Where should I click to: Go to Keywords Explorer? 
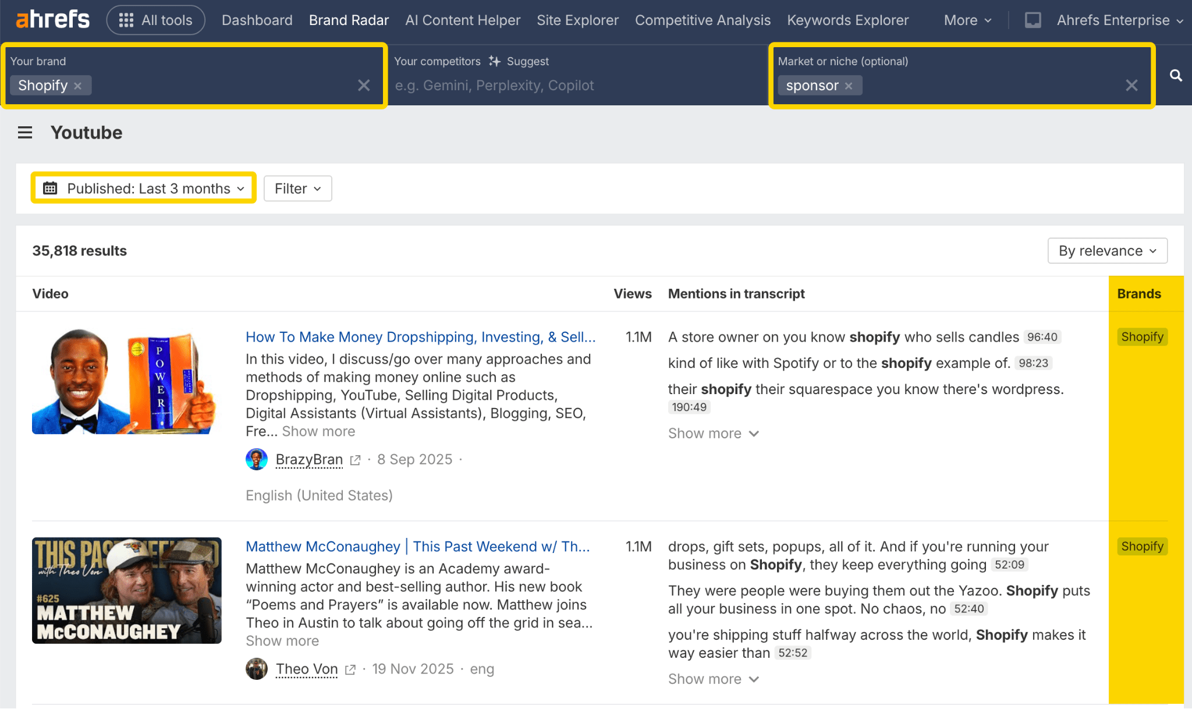coord(847,20)
